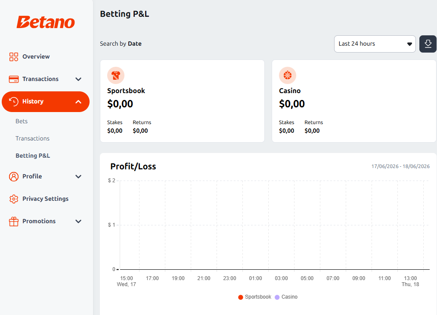Expand the Profile sidebar chevron
437x315 pixels.
click(78, 177)
